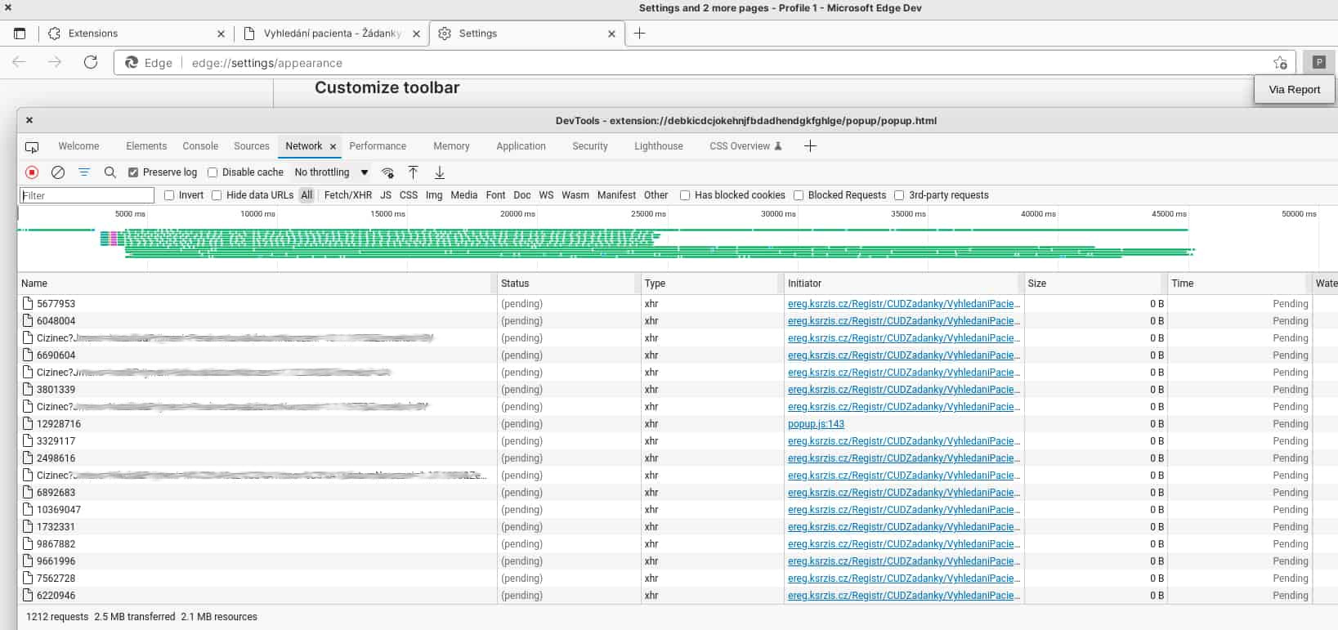The width and height of the screenshot is (1338, 630).
Task: Reload the page in Edge
Action: [91, 63]
